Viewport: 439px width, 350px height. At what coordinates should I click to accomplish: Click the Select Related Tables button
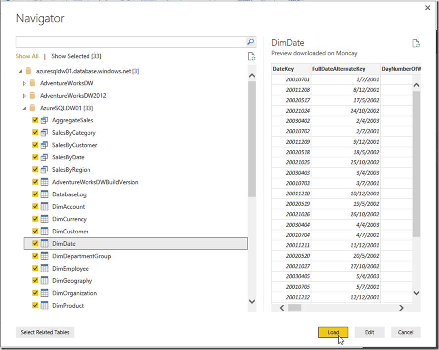click(45, 332)
